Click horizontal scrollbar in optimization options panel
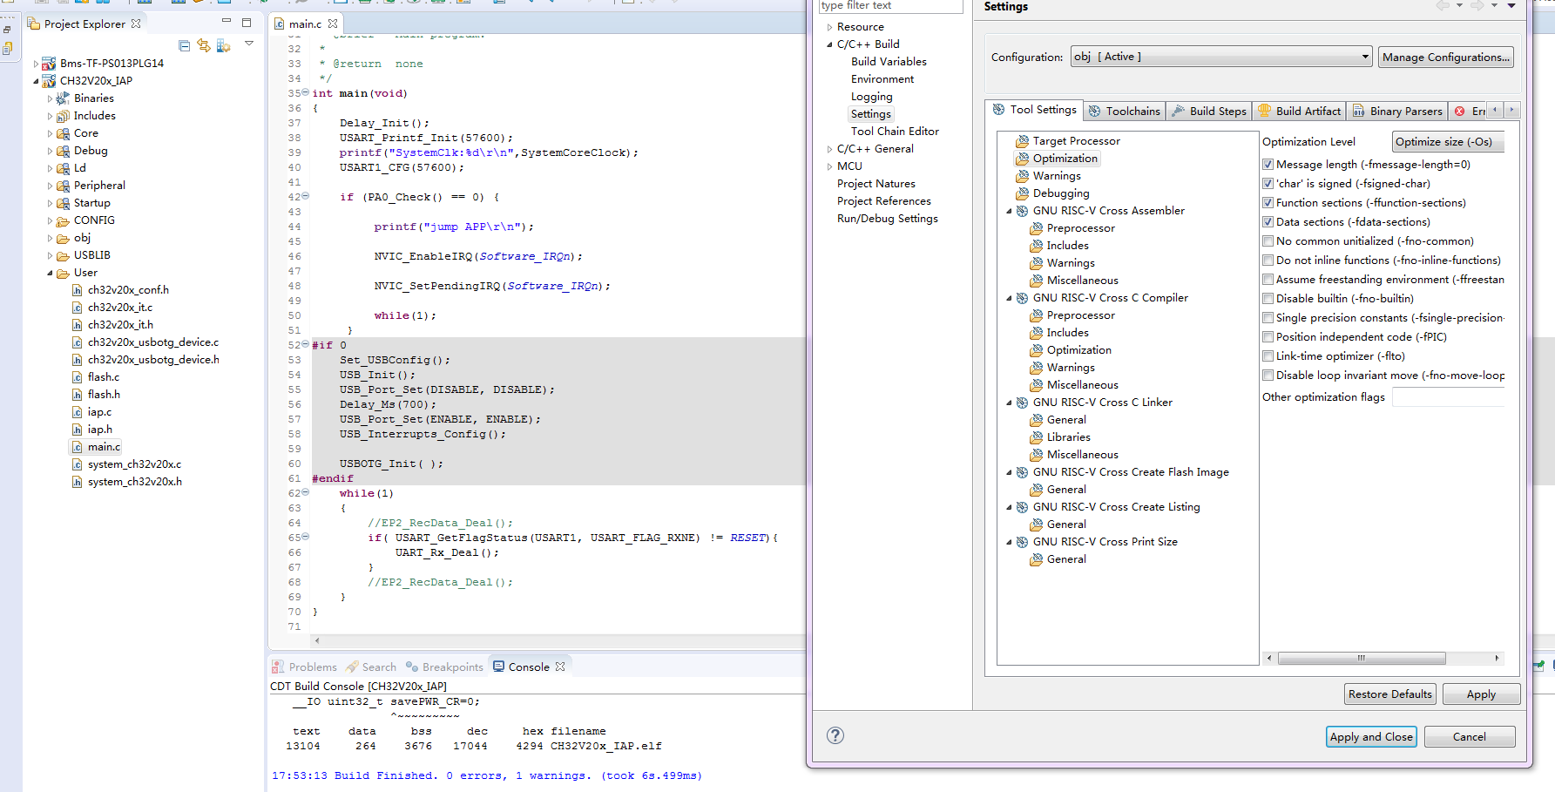The image size is (1555, 792). [1362, 658]
